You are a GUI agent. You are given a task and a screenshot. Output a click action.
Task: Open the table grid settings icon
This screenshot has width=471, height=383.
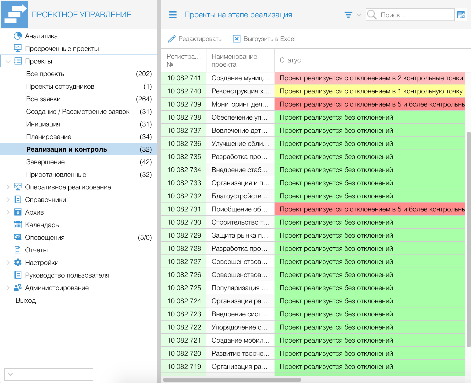461,15
